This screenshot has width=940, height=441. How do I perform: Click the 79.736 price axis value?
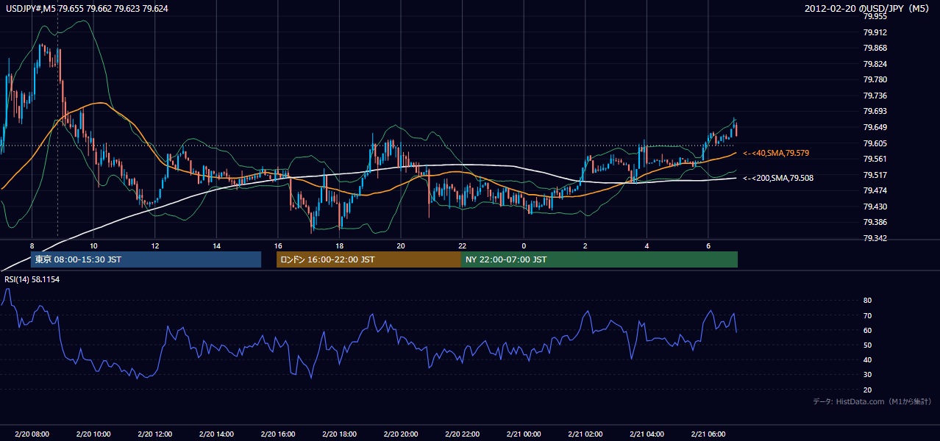pos(875,96)
